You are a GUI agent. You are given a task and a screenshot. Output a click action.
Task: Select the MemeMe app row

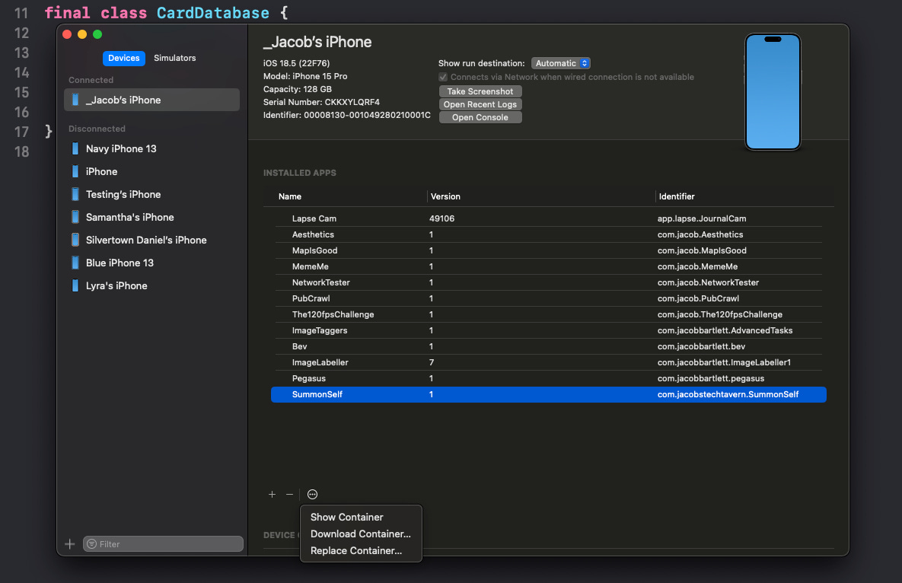click(x=549, y=267)
